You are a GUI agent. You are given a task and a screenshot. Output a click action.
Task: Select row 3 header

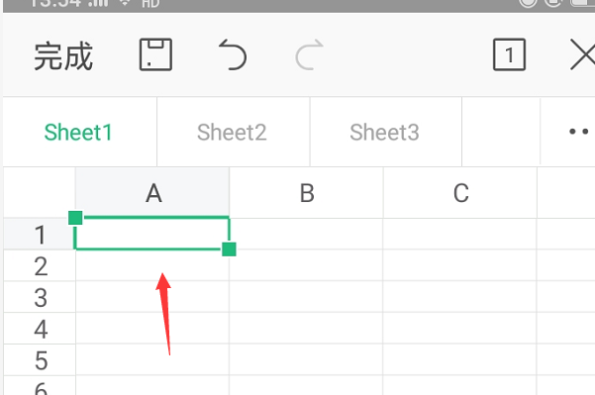click(x=40, y=297)
